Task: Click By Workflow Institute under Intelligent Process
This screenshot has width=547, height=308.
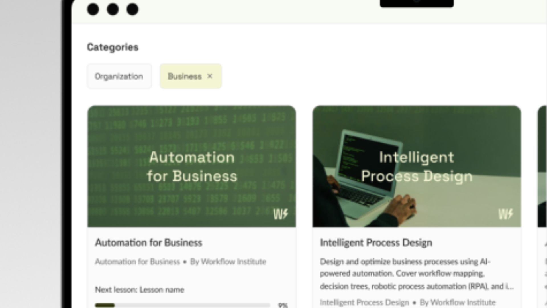Action: tap(458, 302)
